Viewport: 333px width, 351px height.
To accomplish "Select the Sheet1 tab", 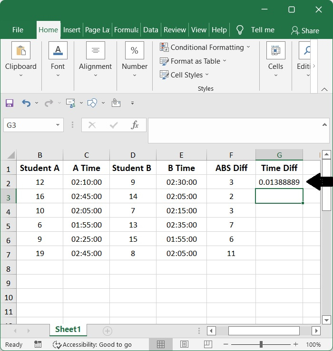I will (x=68, y=330).
